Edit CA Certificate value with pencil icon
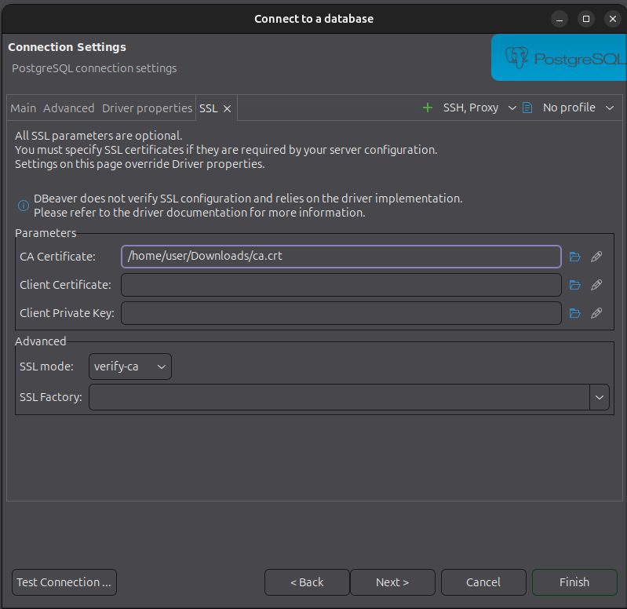 pos(596,257)
